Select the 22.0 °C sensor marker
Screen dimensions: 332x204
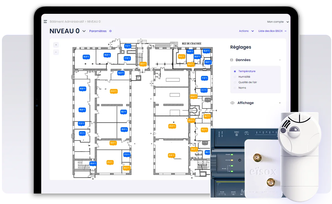pos(113,91)
